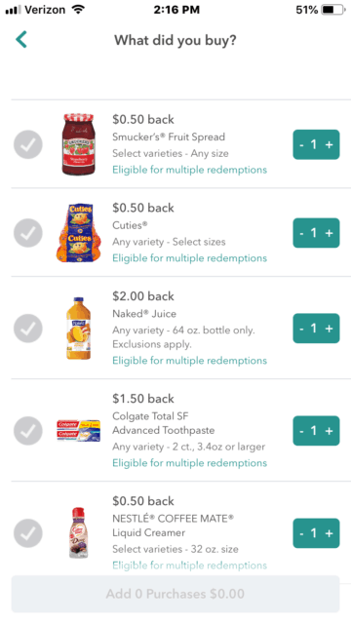The height and width of the screenshot is (624, 351).
Task: Decrease Smucker's Fruit Spread quantity with minus
Action: (301, 145)
